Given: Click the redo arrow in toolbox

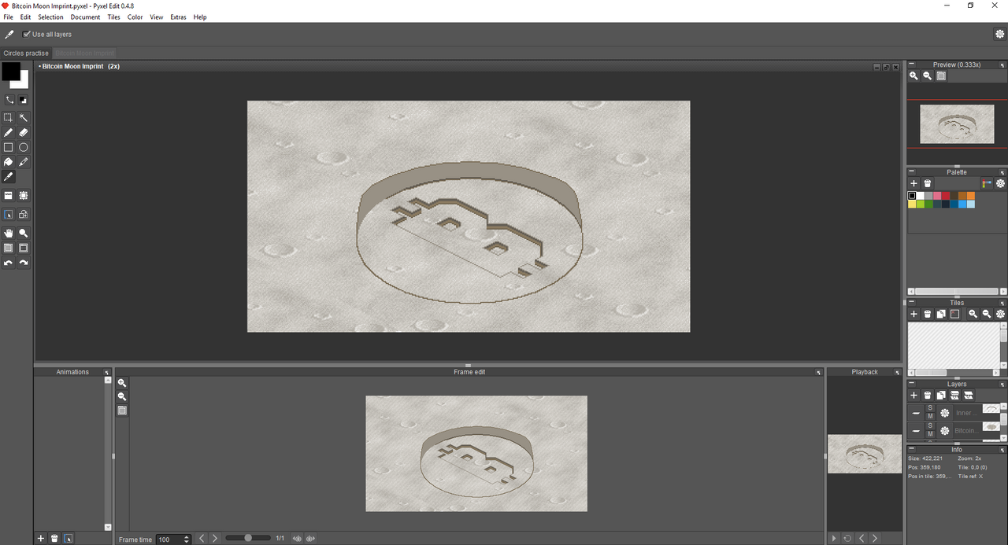Looking at the screenshot, I should 24,263.
